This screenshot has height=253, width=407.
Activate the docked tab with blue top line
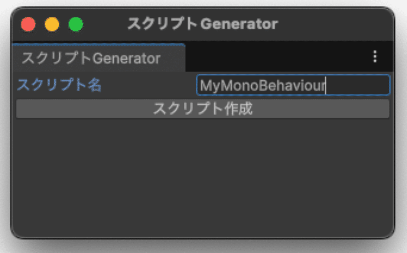(x=91, y=59)
